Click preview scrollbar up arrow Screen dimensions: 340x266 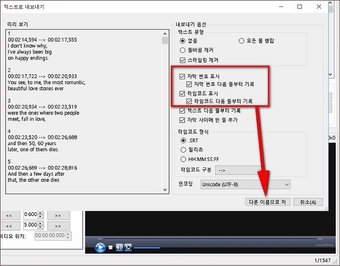pyautogui.click(x=165, y=34)
